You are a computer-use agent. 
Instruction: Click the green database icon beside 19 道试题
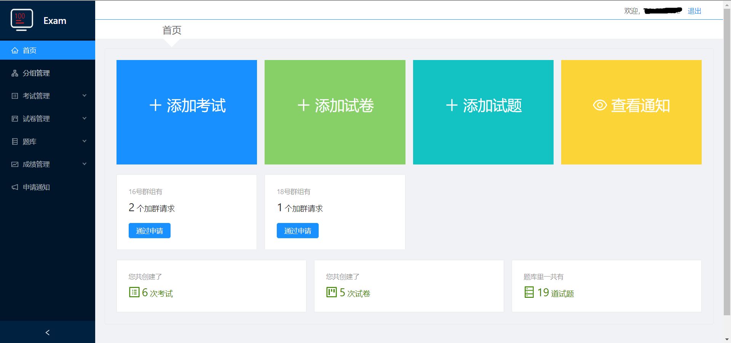[x=529, y=292]
